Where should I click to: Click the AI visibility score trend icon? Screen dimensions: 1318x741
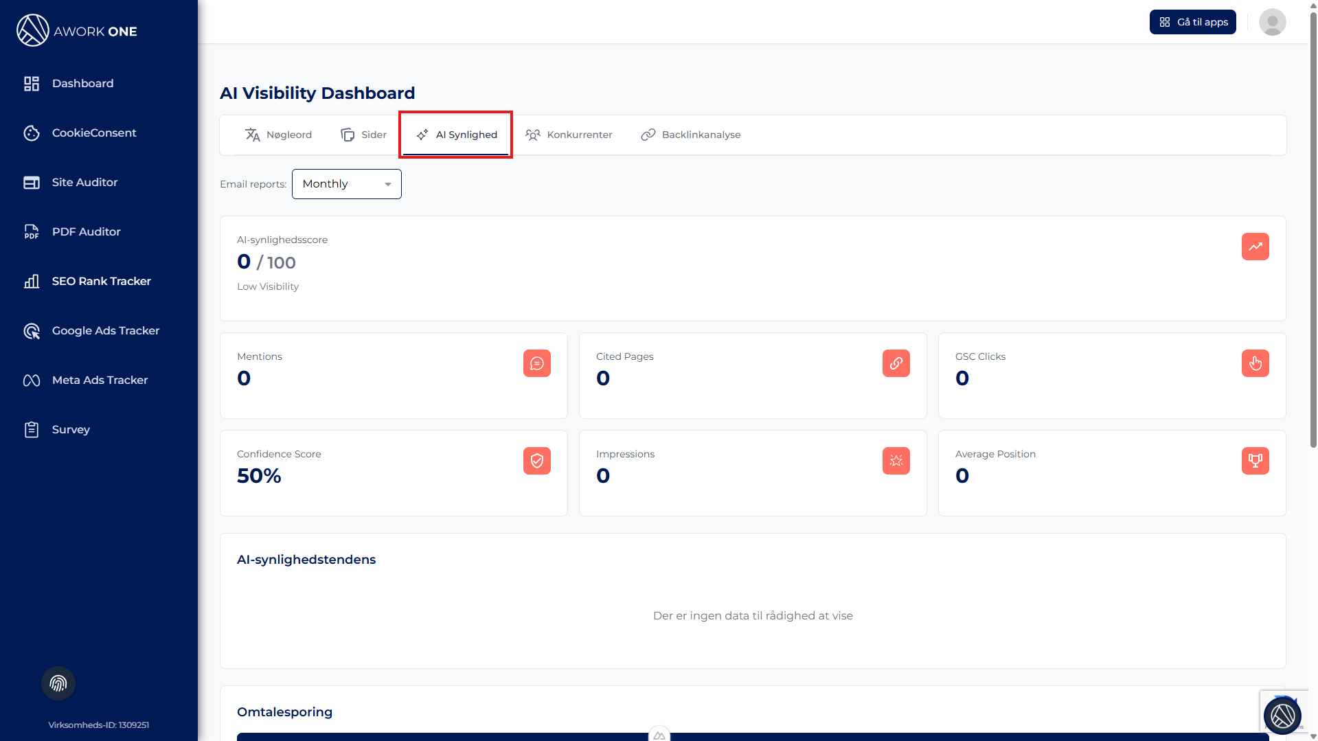(1255, 247)
